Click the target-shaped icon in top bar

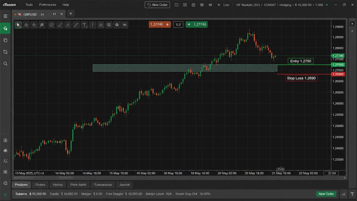click(x=202, y=5)
